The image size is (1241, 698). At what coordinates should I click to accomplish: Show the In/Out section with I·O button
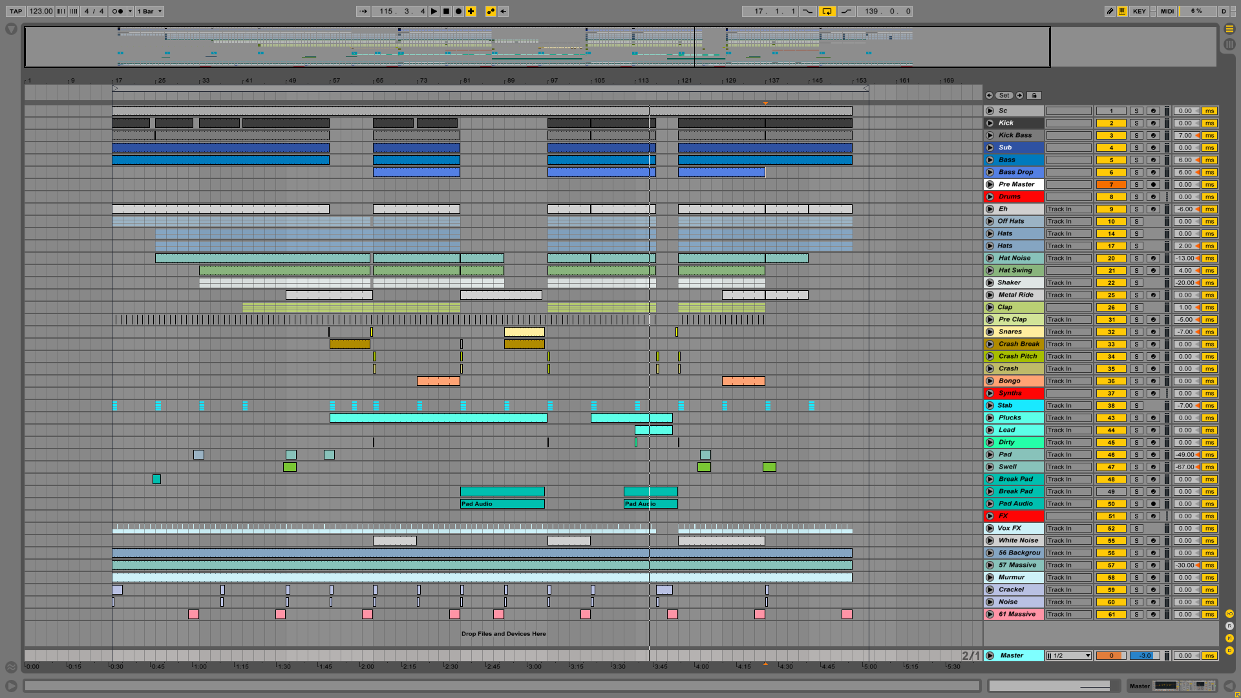coord(1229,613)
